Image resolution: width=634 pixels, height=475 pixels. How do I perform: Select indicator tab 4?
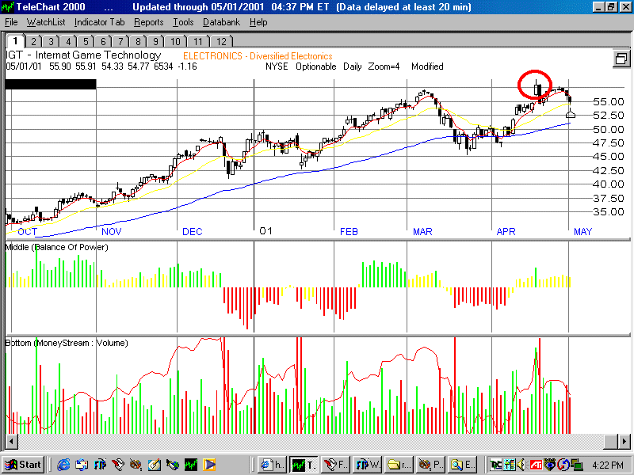(68, 41)
